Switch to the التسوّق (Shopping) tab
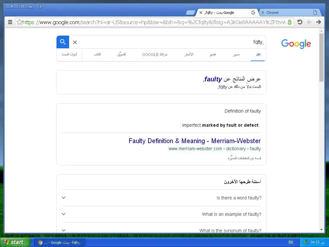The width and height of the screenshot is (329, 247). 121,54
